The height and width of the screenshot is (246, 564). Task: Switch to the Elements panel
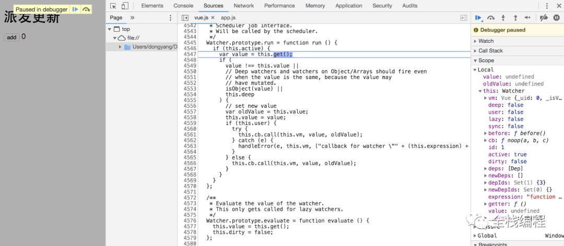point(152,6)
